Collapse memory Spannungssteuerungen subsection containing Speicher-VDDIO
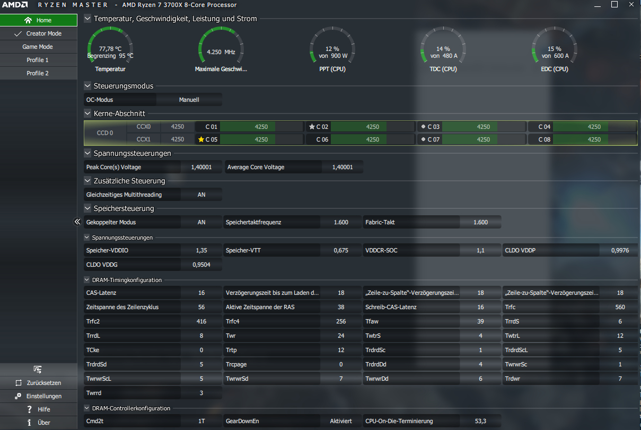 coord(87,238)
